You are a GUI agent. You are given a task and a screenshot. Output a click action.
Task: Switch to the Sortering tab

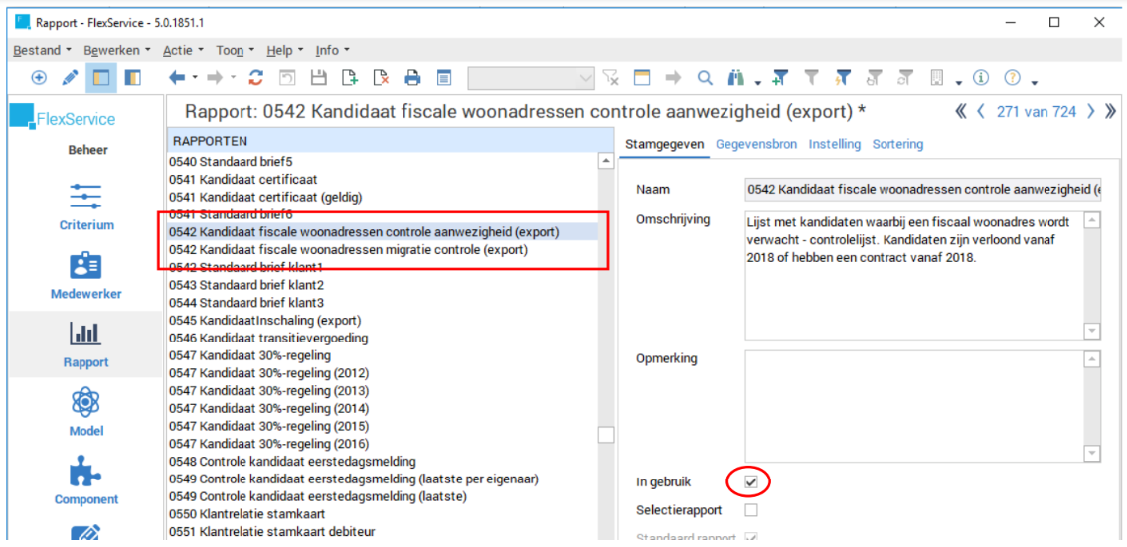pyautogui.click(x=897, y=144)
